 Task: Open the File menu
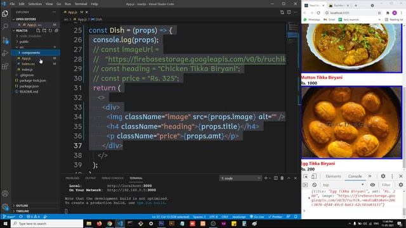tap(12, 4)
